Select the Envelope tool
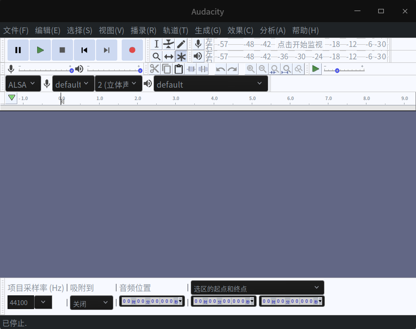The height and width of the screenshot is (329, 416). [169, 44]
